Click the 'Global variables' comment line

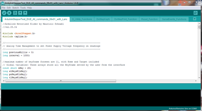coord(64,65)
